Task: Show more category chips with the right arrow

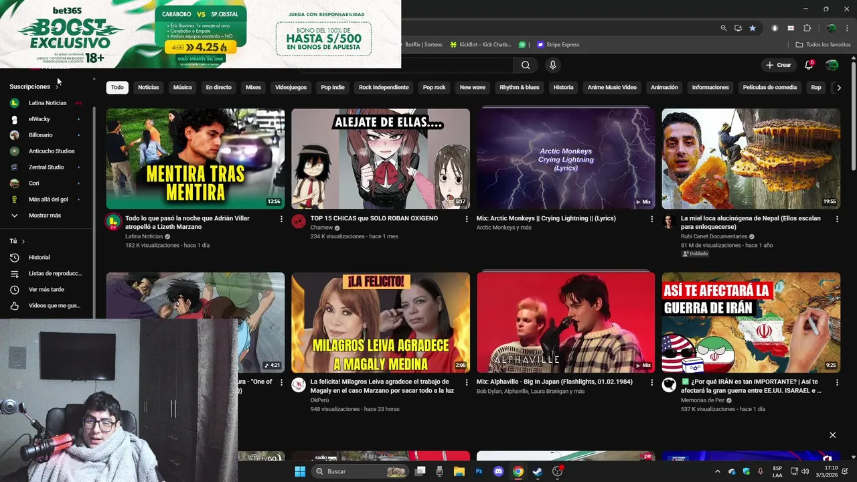Action: [838, 88]
